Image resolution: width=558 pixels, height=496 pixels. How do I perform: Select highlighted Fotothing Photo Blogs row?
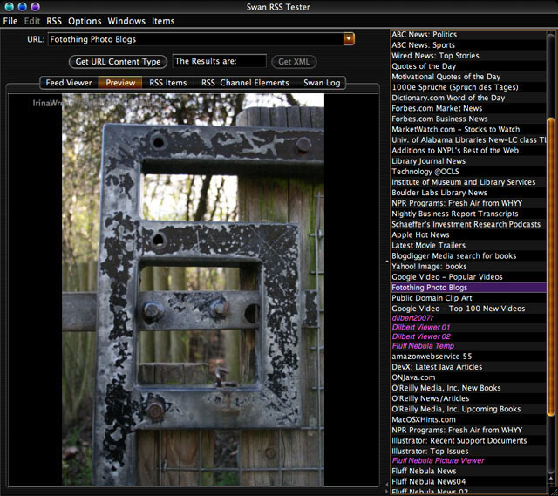[468, 288]
